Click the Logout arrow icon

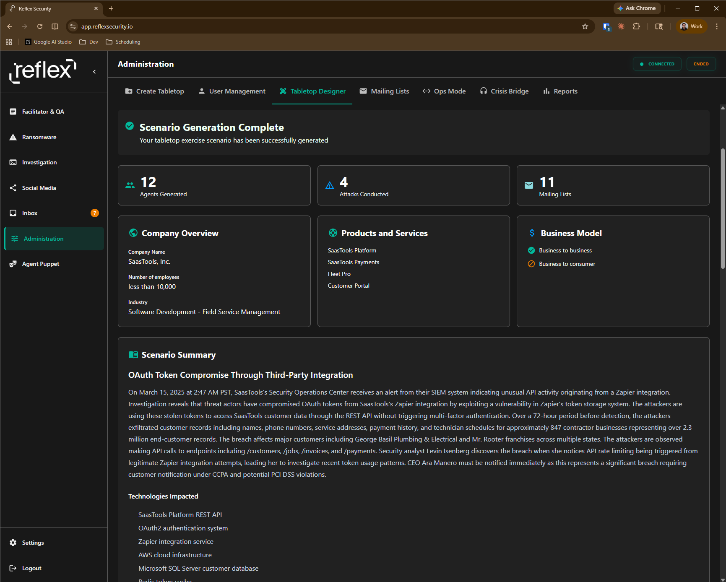click(x=13, y=568)
